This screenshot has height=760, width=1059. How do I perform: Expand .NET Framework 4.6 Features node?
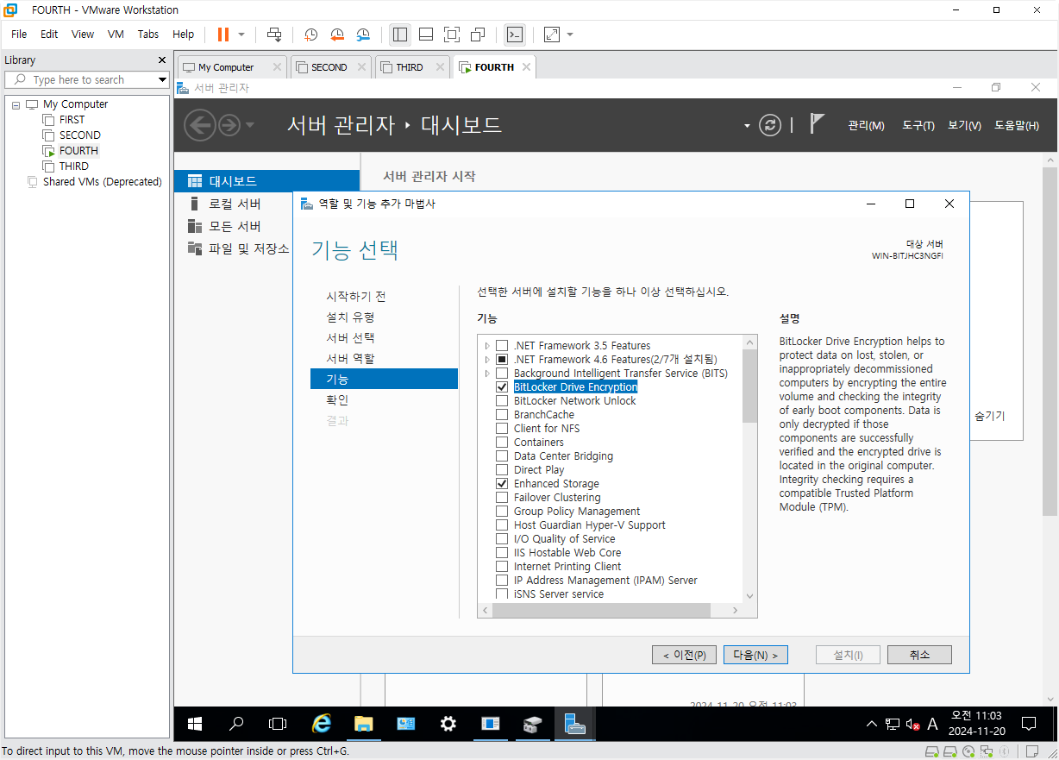487,360
